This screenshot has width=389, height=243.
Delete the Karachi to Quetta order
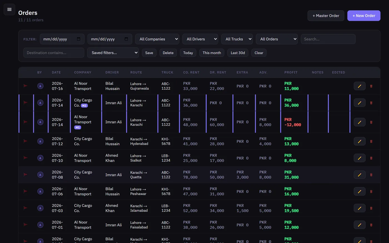pyautogui.click(x=371, y=175)
